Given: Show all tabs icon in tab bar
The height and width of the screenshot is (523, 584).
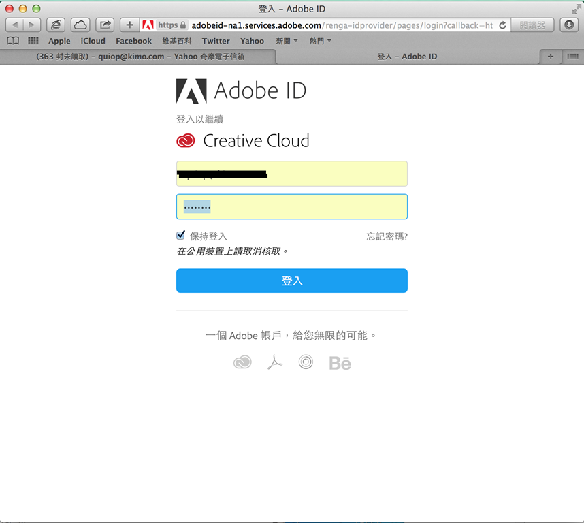Looking at the screenshot, I should [573, 57].
